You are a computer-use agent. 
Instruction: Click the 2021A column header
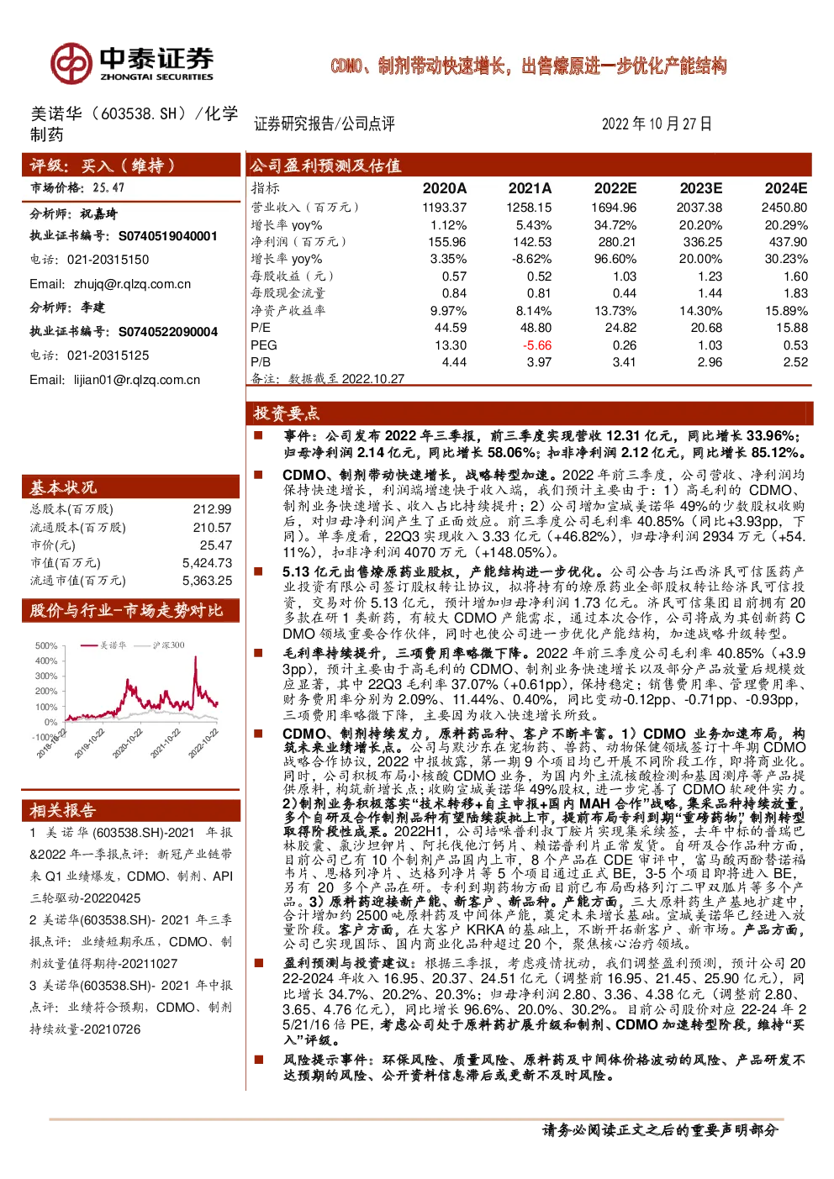530,188
